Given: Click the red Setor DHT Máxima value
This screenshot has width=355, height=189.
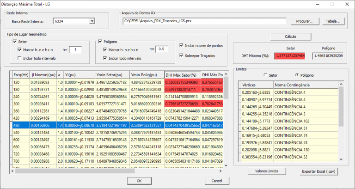Looking at the screenshot, I should [x=291, y=55].
